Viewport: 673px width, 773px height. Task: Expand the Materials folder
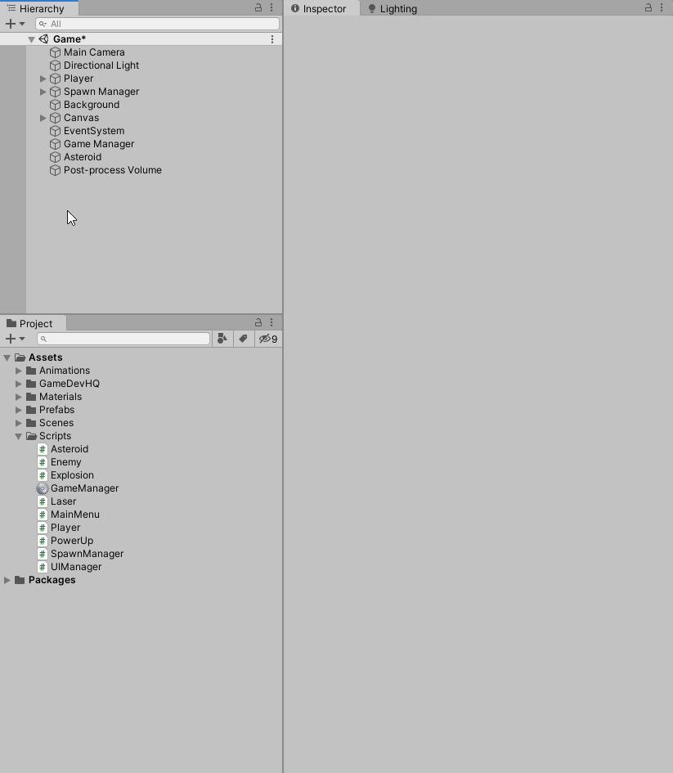(18, 397)
